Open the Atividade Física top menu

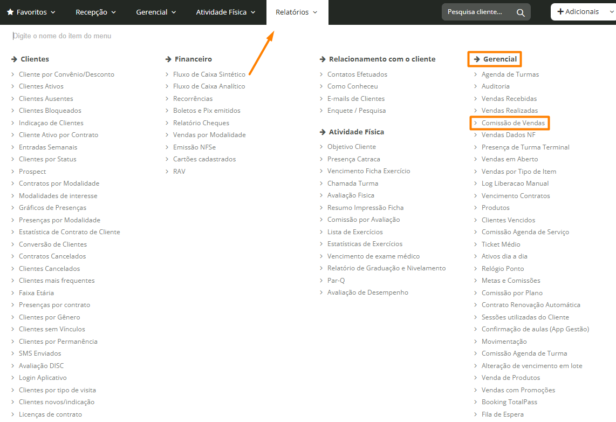(x=225, y=12)
